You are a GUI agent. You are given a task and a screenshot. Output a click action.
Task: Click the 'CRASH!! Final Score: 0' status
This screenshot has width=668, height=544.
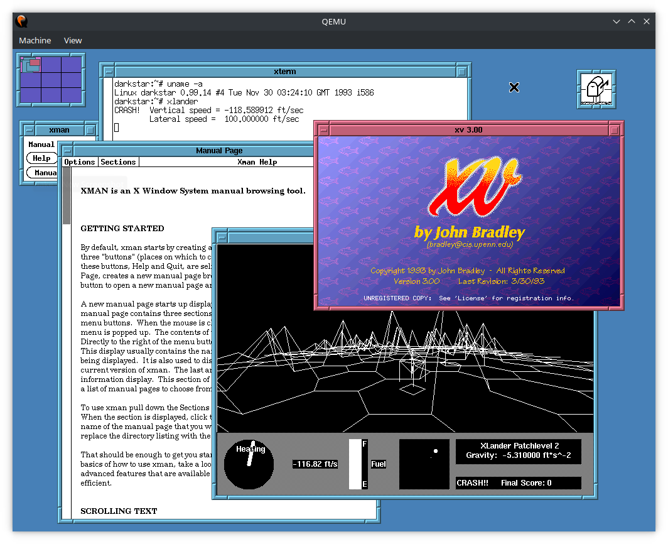tap(519, 482)
